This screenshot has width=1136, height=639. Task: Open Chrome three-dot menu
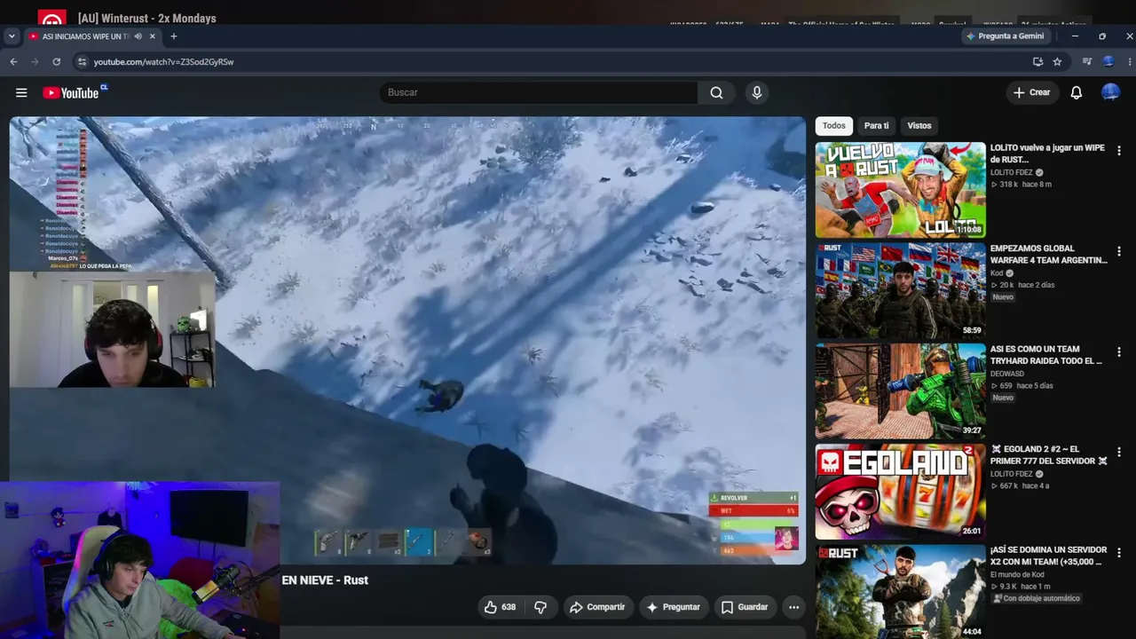coord(1129,62)
